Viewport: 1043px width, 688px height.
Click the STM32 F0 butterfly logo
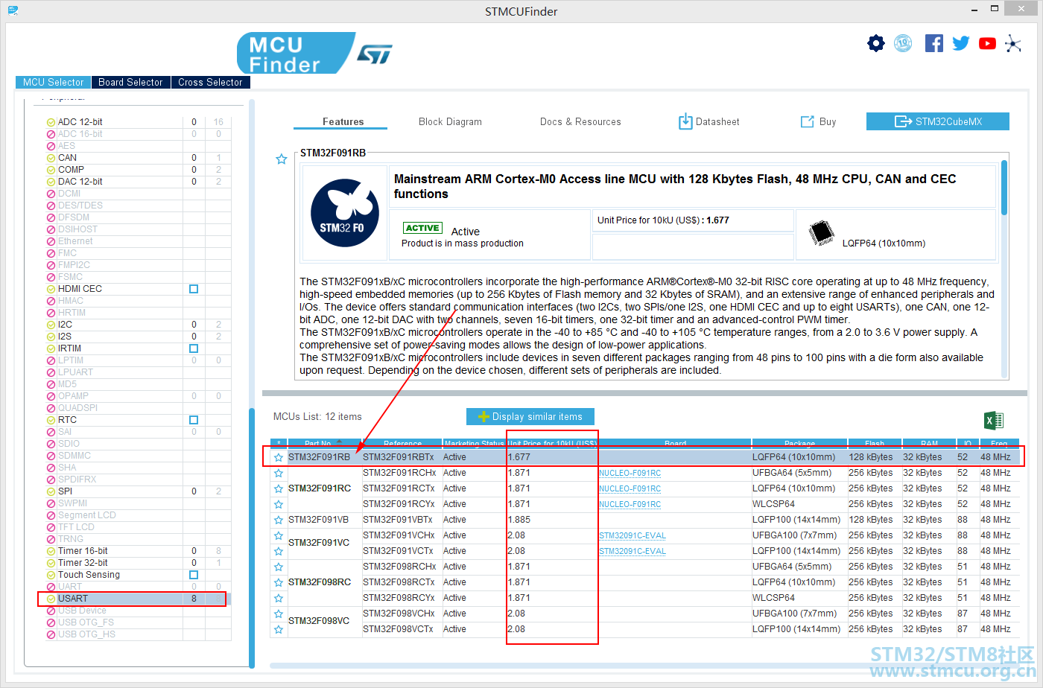[x=345, y=214]
